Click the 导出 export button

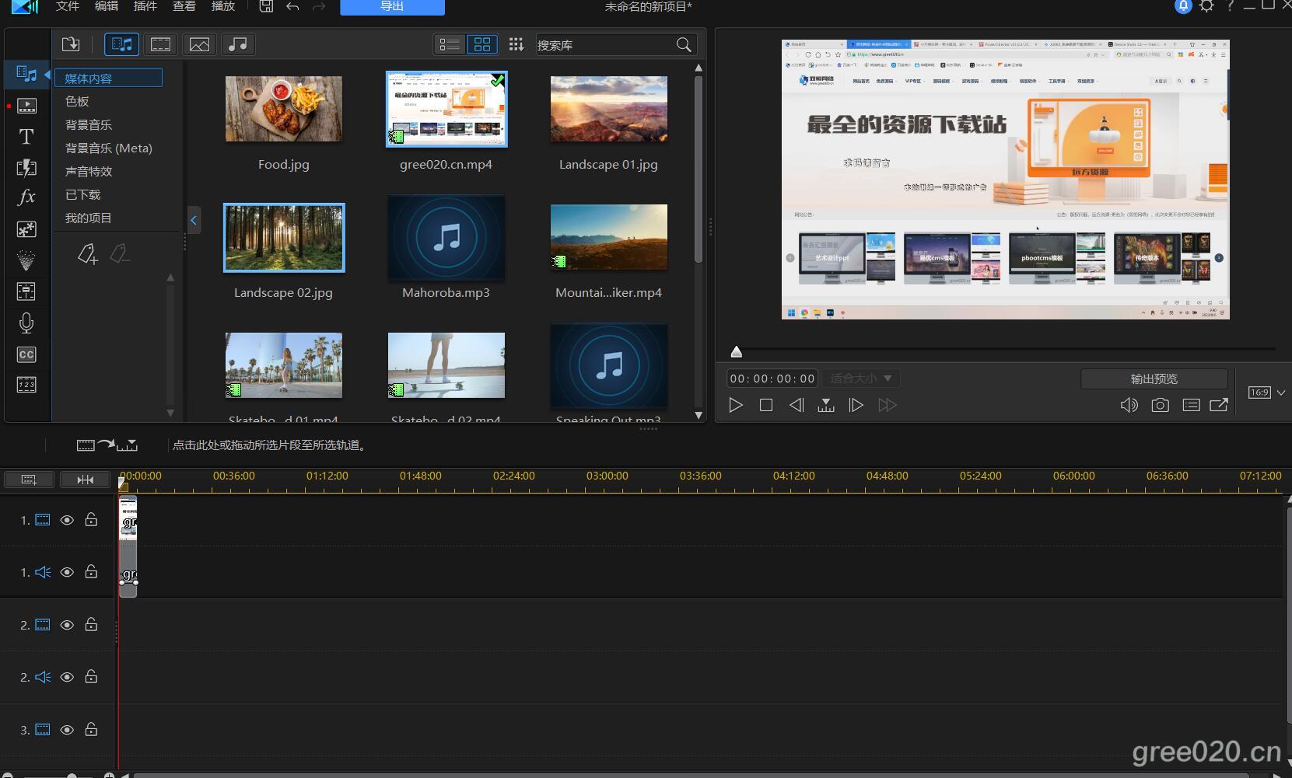[x=392, y=6]
